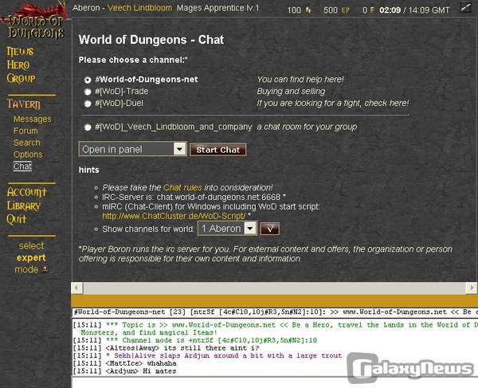
Task: Open the Chat rules link
Action: point(182,187)
